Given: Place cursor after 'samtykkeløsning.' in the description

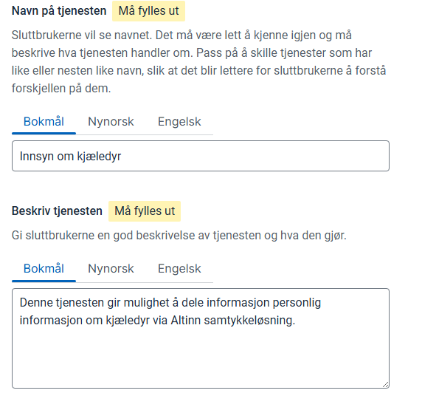Looking at the screenshot, I should pyautogui.click(x=296, y=321).
